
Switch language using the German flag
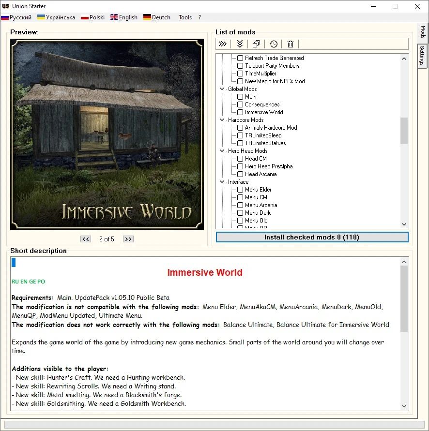[147, 17]
